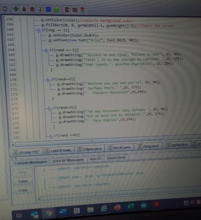201x220 pixels.
Task: Click the ladybug Debug icon
Action: click(x=32, y=9)
